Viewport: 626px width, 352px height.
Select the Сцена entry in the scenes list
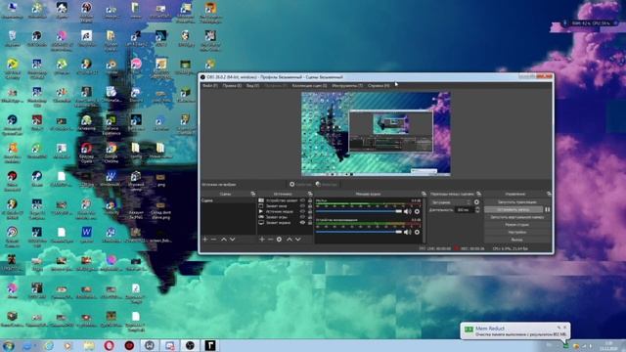tap(228, 200)
